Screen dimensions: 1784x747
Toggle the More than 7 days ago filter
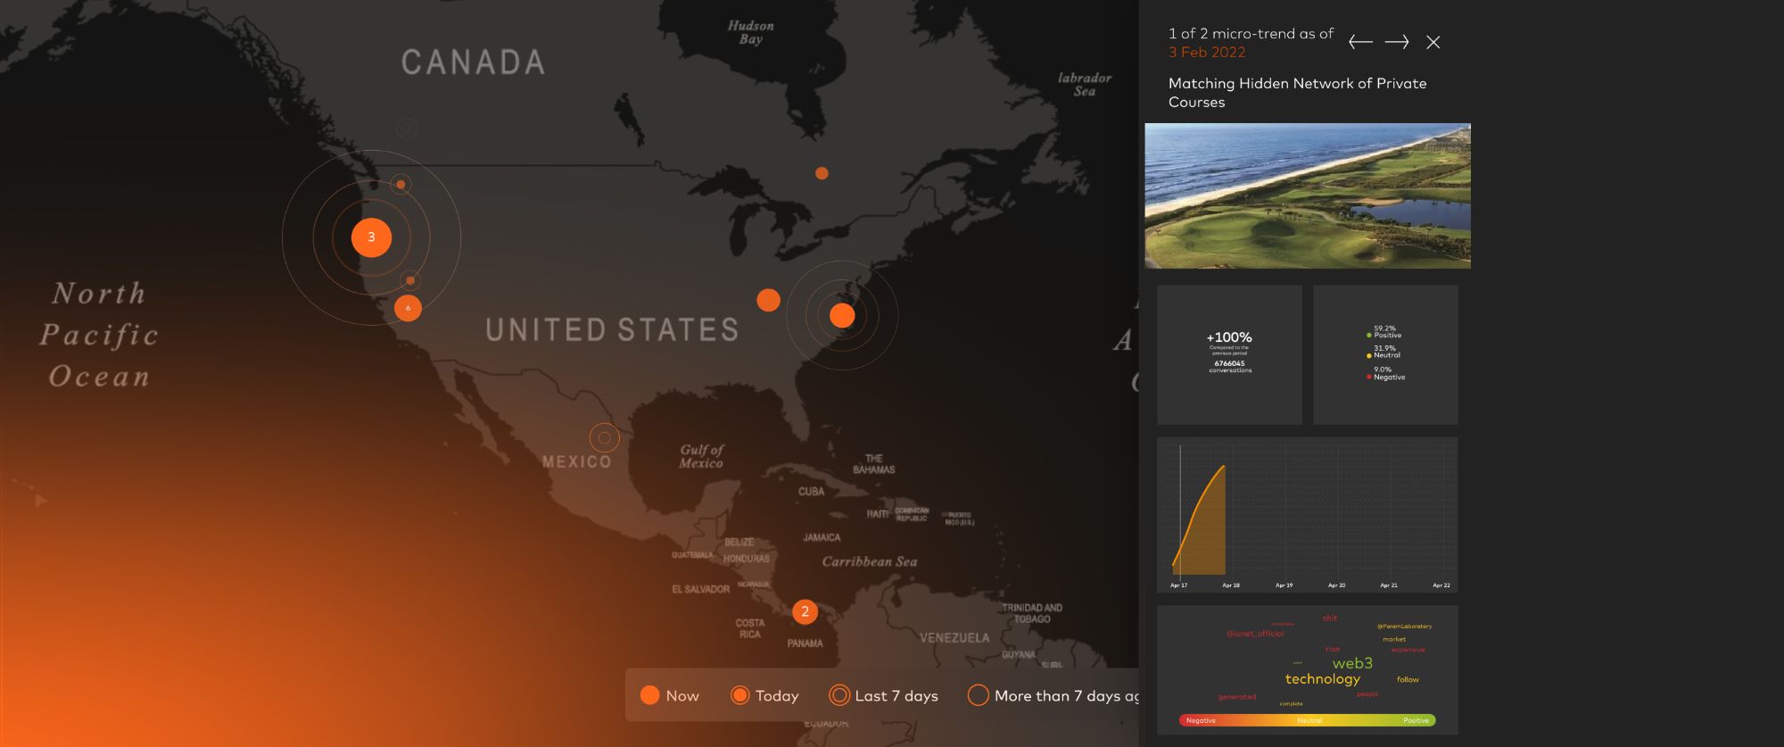1053,695
